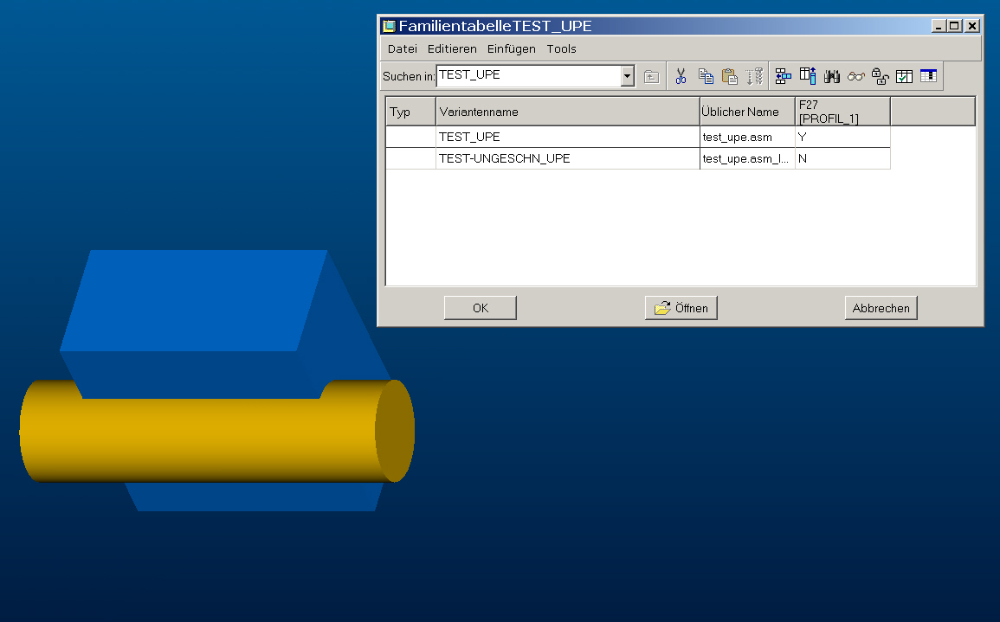The height and width of the screenshot is (622, 1000).
Task: Copy cells with the copy icon
Action: point(706,76)
